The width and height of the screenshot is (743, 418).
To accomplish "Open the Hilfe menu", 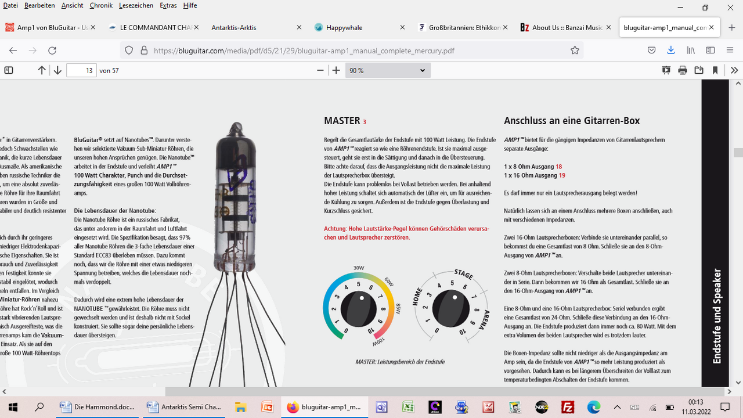I will 190,5.
